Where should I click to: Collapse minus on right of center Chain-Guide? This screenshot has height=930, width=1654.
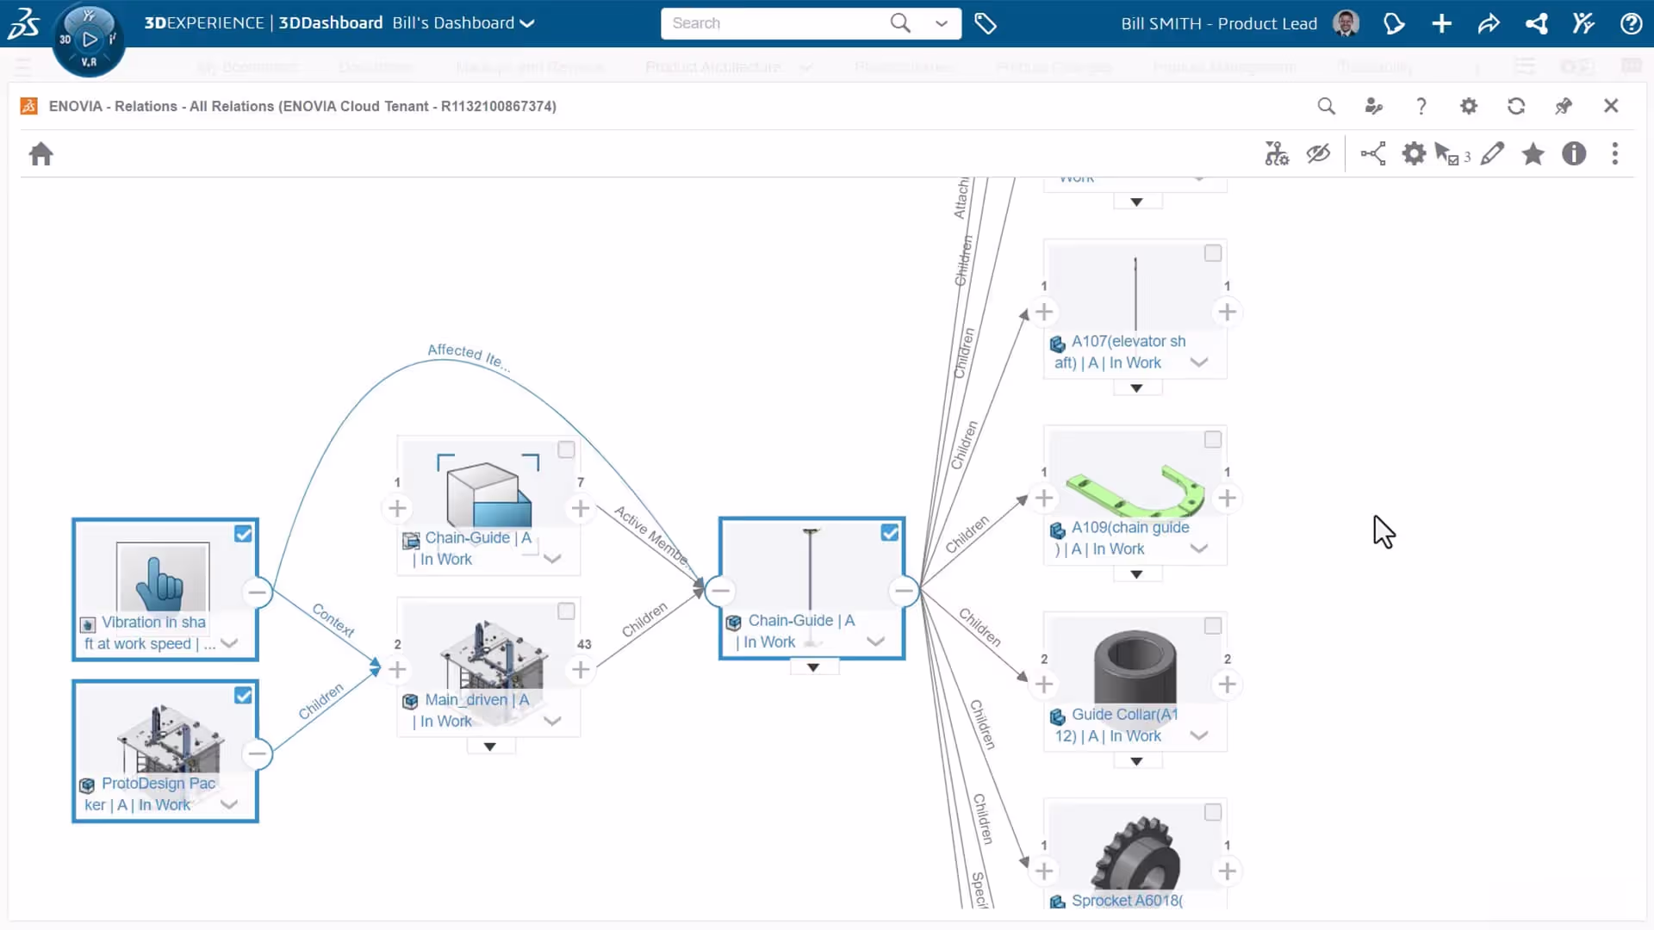[904, 591]
